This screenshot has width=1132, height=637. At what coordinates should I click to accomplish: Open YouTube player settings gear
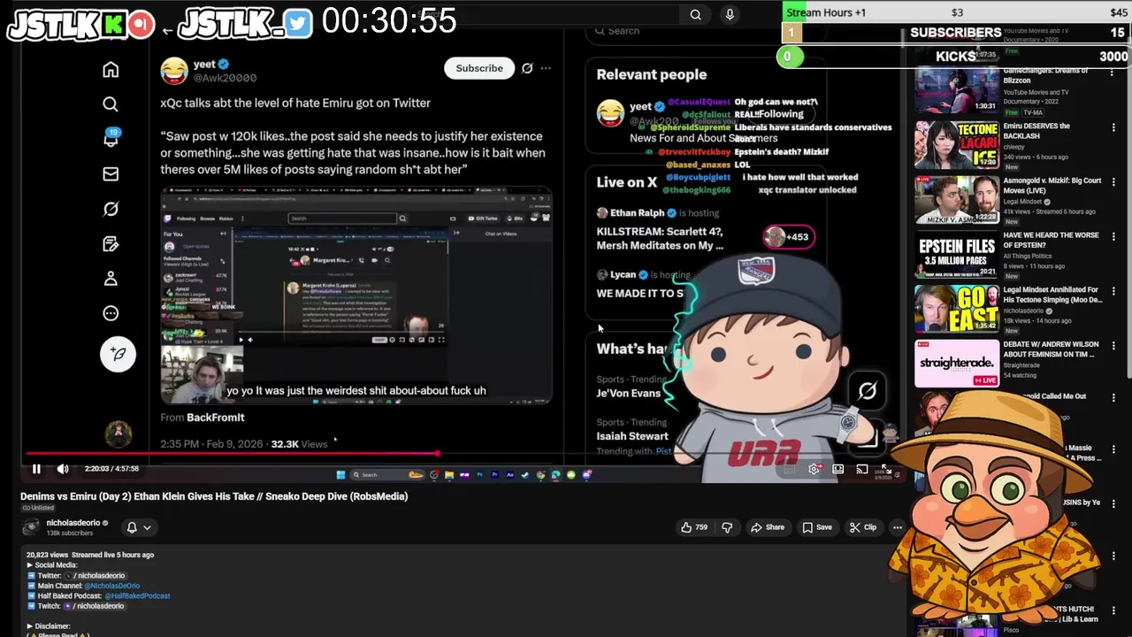[815, 469]
